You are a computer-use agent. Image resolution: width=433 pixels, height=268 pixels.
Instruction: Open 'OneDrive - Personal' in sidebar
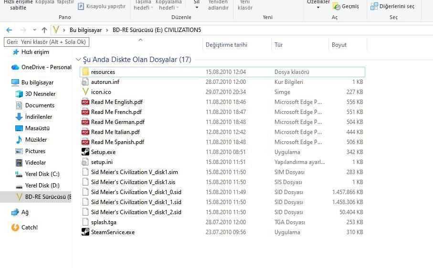tap(41, 67)
